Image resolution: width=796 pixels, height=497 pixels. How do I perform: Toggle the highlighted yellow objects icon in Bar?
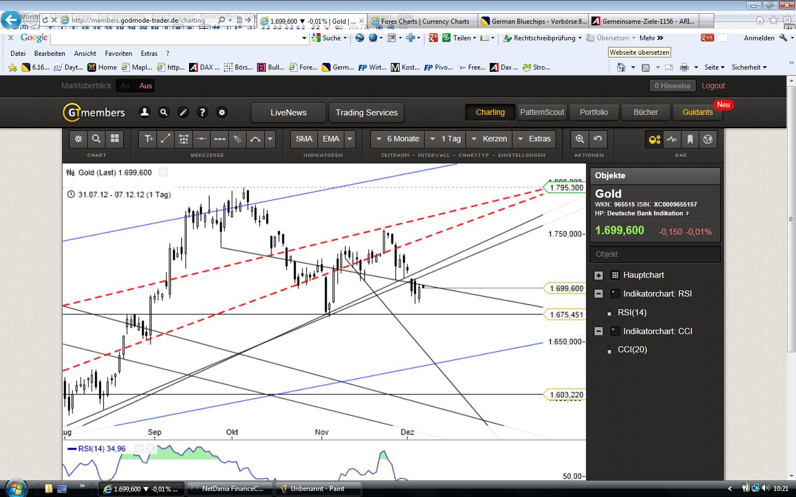pyautogui.click(x=654, y=139)
